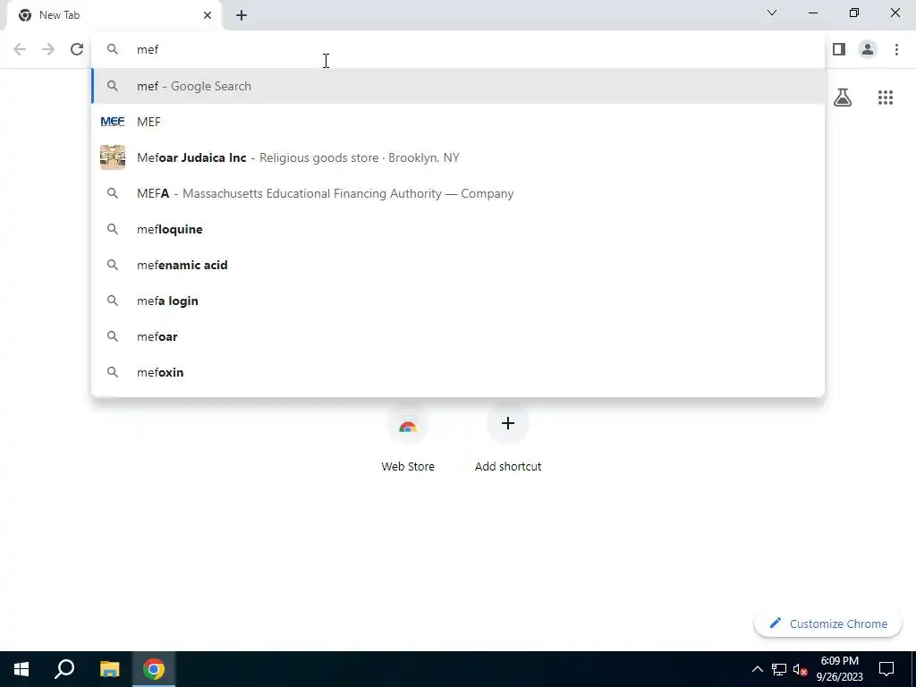This screenshot has width=916, height=687.
Task: Click the Chrome taskbar icon
Action: [x=154, y=669]
